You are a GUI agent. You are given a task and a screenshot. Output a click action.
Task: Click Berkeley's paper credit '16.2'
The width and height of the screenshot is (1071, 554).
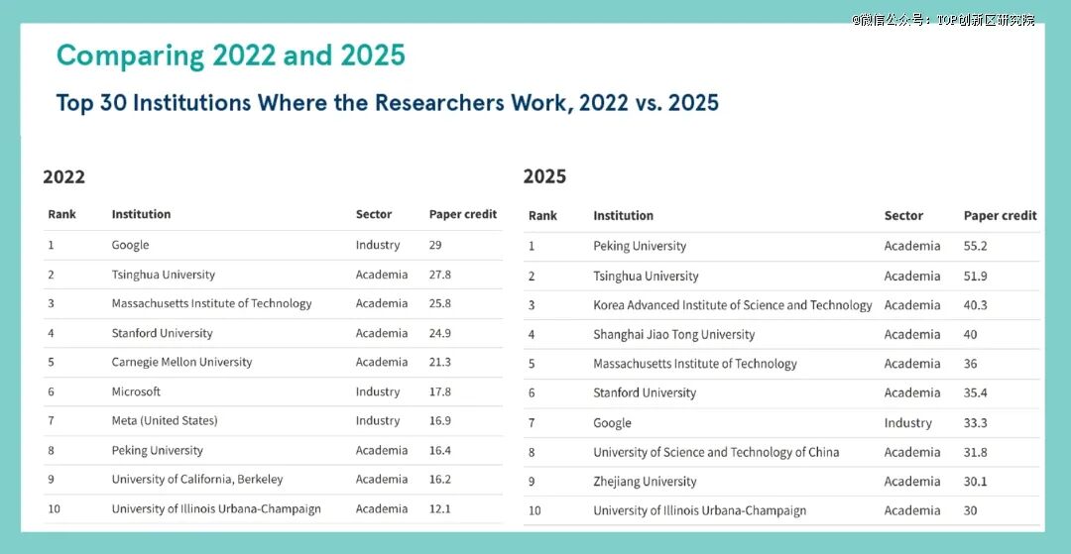click(x=440, y=480)
